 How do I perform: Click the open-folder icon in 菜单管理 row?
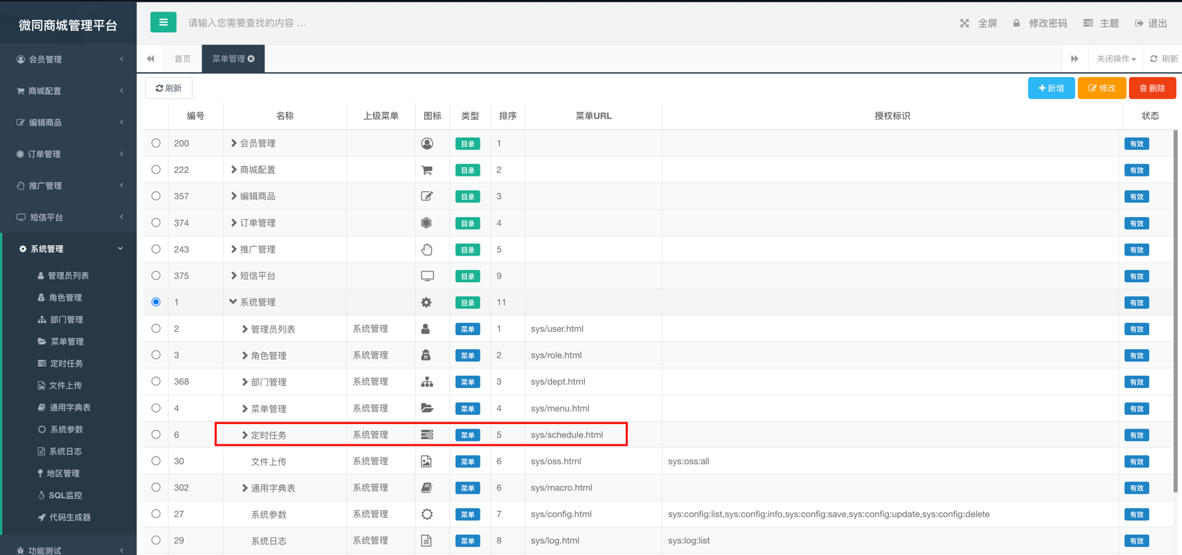(x=427, y=408)
